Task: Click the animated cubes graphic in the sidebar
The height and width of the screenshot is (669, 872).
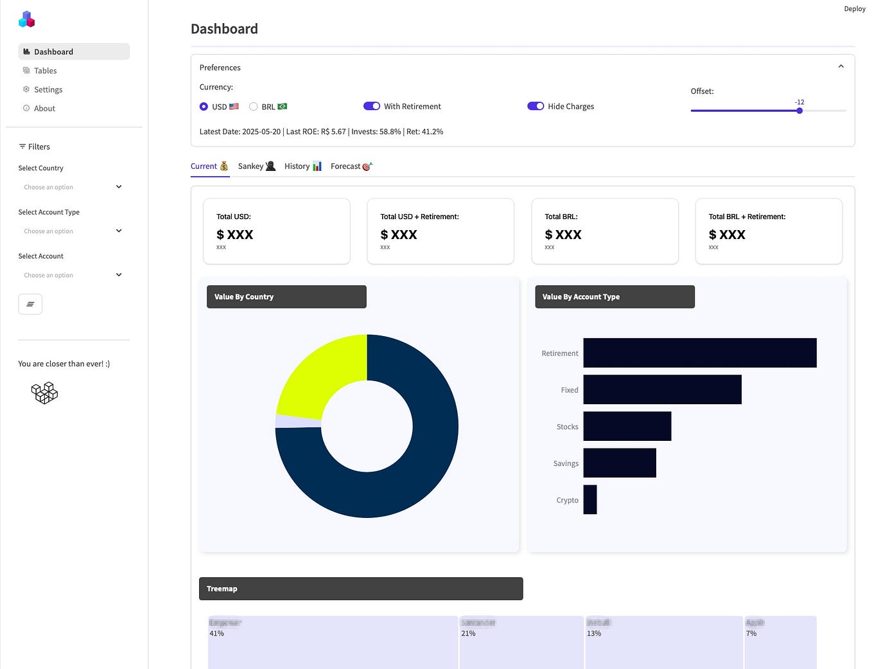Action: [44, 392]
